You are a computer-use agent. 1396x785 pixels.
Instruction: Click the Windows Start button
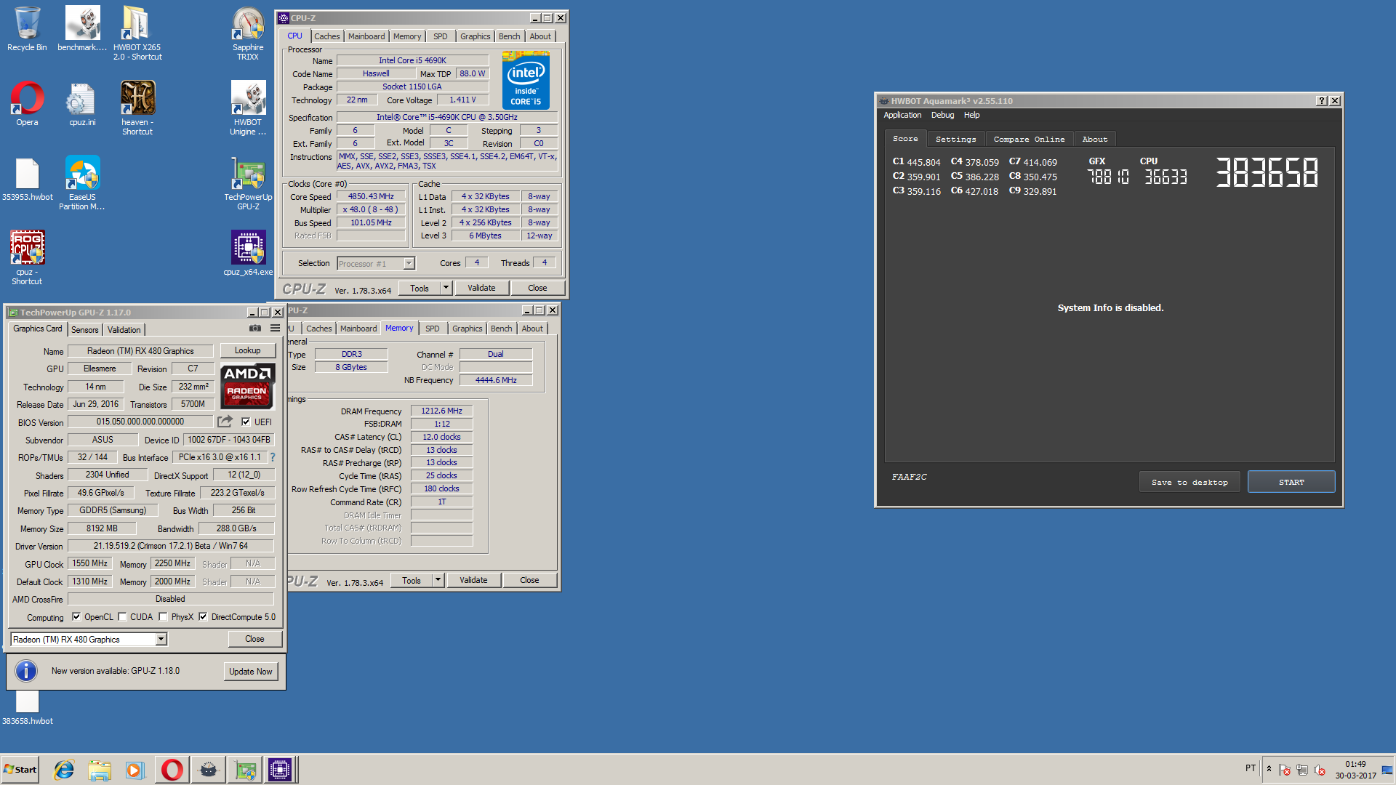[20, 770]
